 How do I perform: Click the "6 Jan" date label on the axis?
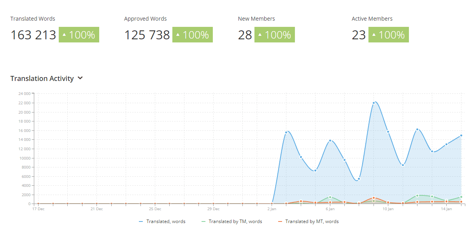point(330,209)
